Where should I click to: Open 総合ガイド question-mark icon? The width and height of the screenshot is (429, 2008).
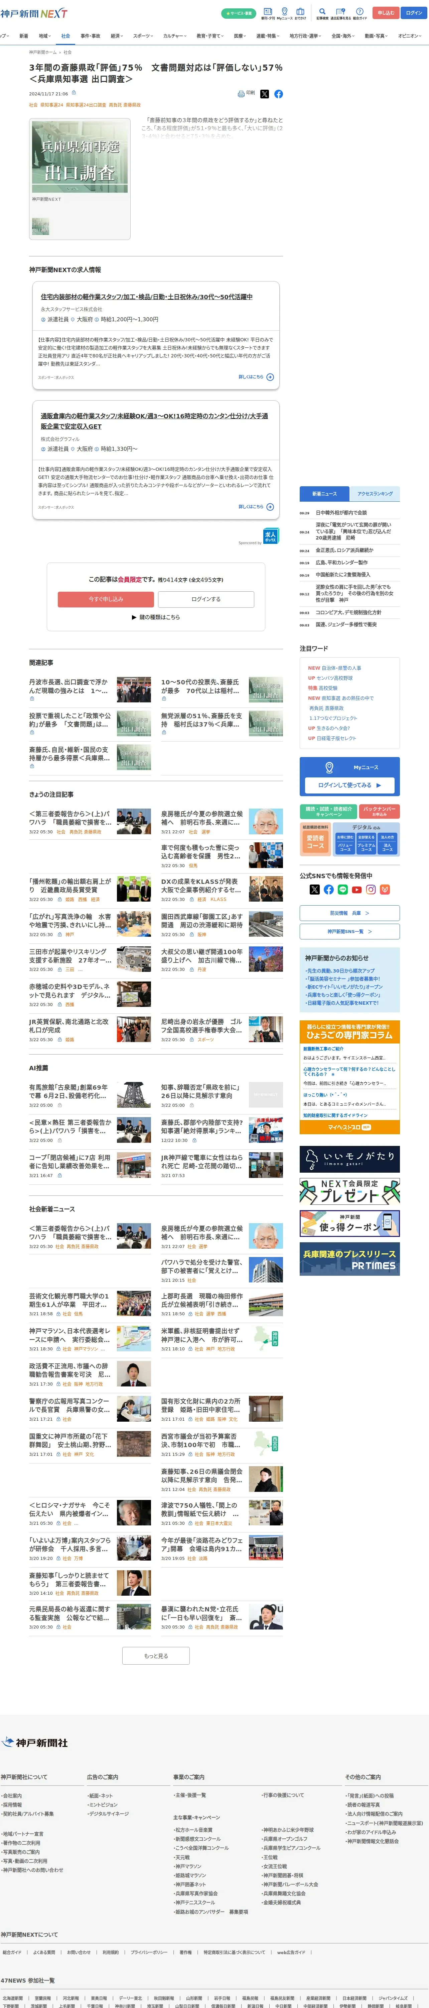pyautogui.click(x=360, y=13)
